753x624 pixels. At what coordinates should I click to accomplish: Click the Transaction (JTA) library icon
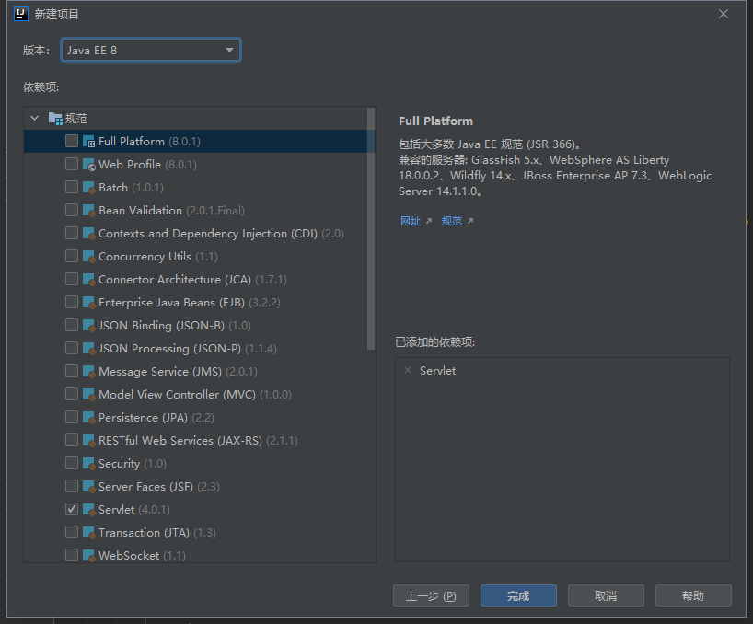(x=88, y=533)
